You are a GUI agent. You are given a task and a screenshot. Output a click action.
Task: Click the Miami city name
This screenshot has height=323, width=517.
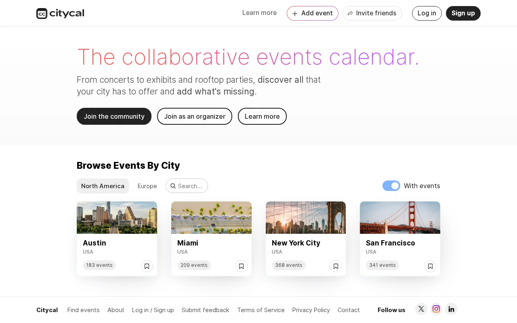click(x=188, y=243)
